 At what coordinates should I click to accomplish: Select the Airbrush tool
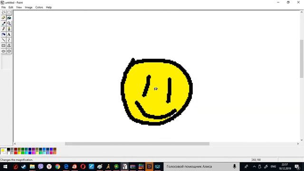coord(3,35)
